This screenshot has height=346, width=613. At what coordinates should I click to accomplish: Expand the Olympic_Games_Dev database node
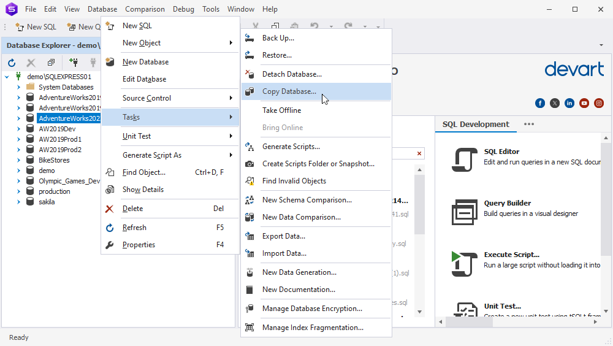(18, 181)
